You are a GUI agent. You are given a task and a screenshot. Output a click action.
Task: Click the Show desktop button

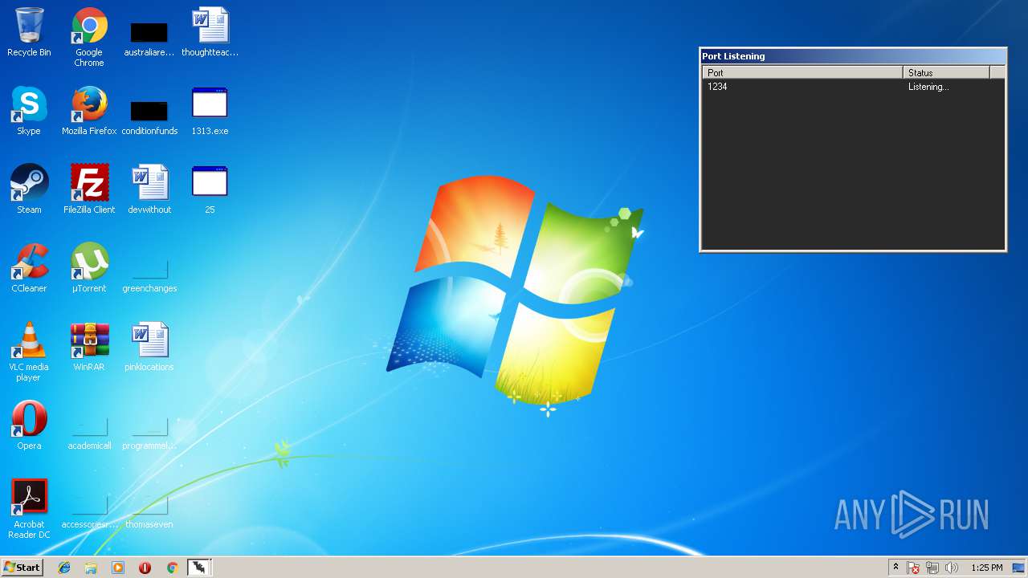point(1018,568)
